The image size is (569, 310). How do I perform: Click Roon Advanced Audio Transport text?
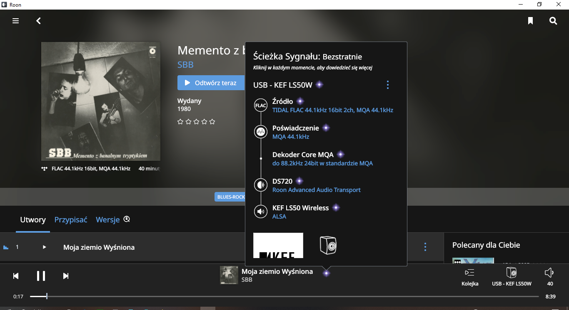(x=317, y=190)
